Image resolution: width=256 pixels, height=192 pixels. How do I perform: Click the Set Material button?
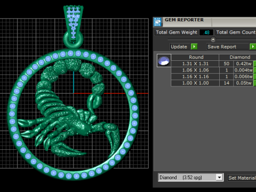point(242,178)
